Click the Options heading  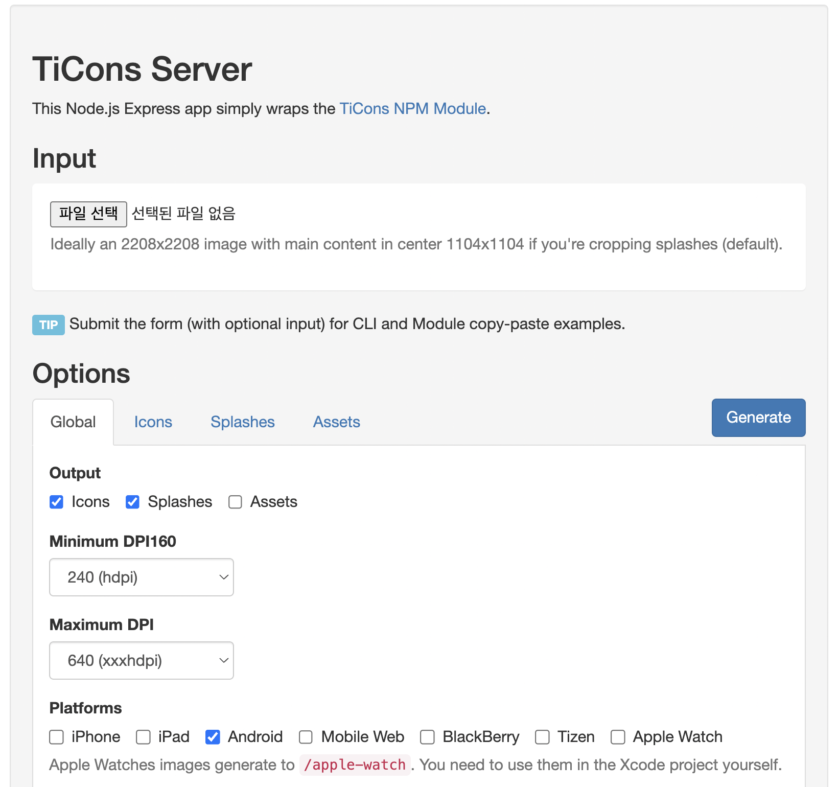tap(81, 373)
